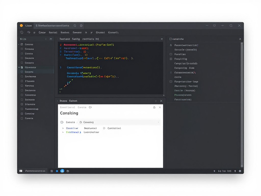The image size is (261, 196).
Task: Click the "Conslting" heading in the white panel
Action: (69, 113)
